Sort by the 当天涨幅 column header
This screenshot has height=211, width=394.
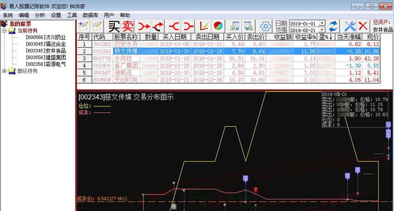point(349,37)
